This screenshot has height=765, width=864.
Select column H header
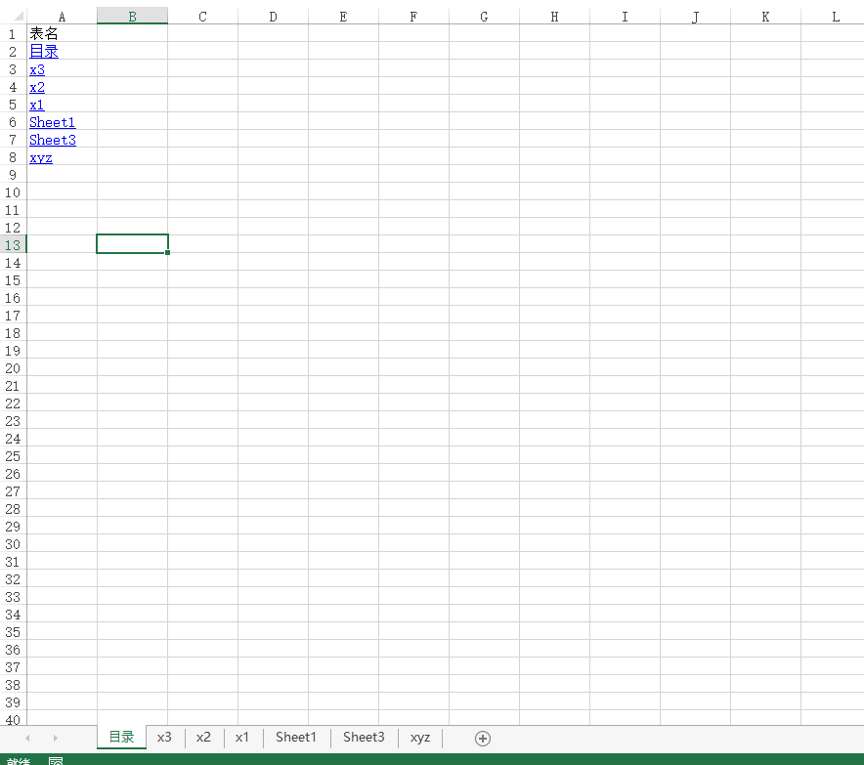tap(554, 17)
